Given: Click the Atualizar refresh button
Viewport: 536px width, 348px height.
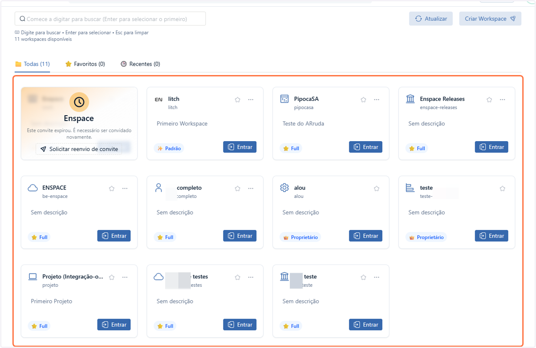Looking at the screenshot, I should pyautogui.click(x=431, y=19).
